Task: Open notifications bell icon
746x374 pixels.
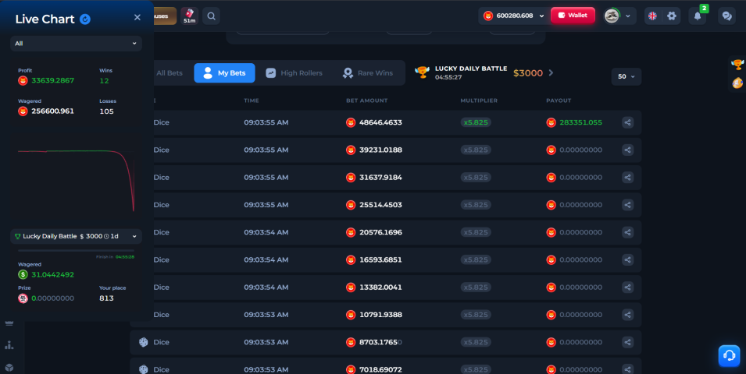Action: 698,16
